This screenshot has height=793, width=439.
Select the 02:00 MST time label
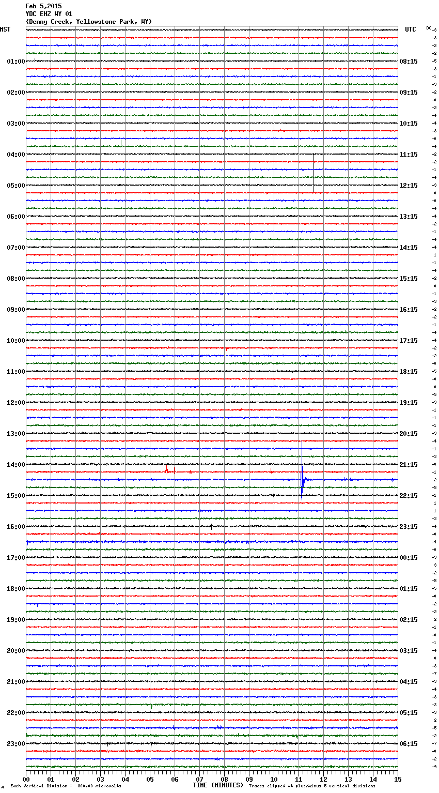16,93
